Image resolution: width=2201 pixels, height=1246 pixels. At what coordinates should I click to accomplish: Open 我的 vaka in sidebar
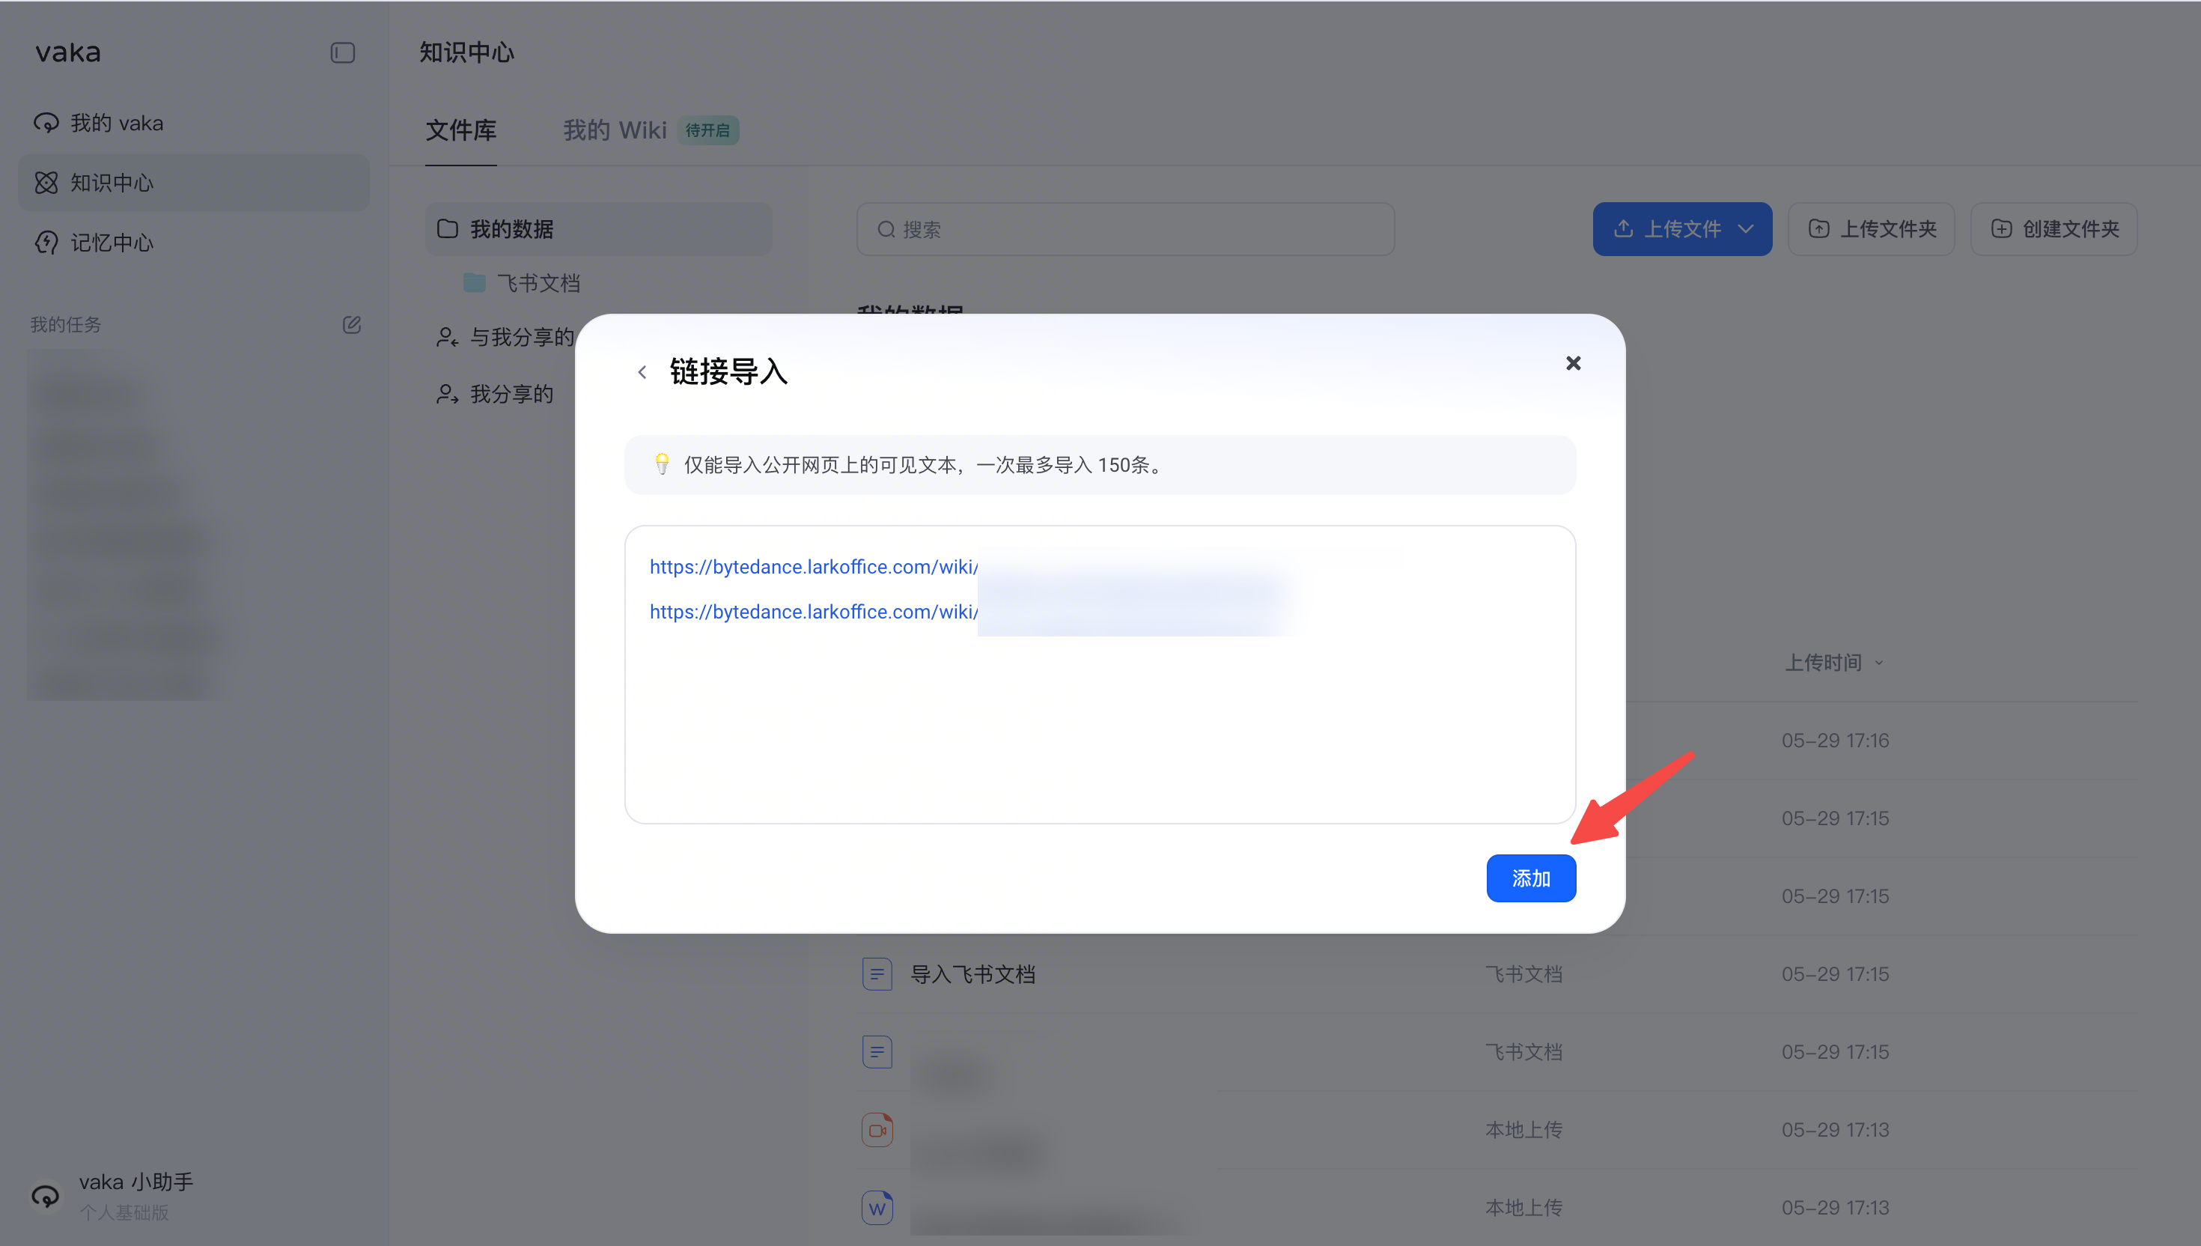[193, 122]
